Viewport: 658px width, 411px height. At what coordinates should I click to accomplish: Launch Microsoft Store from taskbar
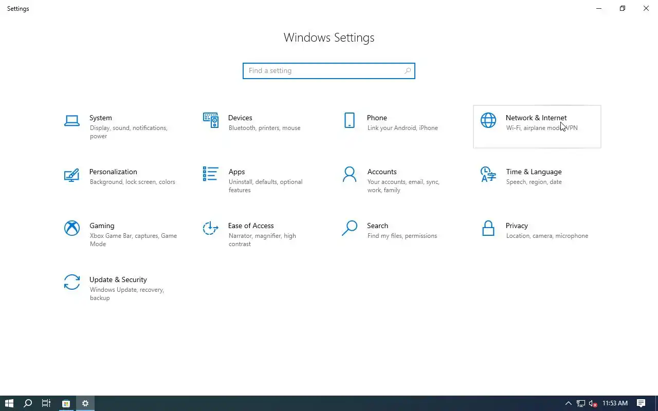point(66,403)
